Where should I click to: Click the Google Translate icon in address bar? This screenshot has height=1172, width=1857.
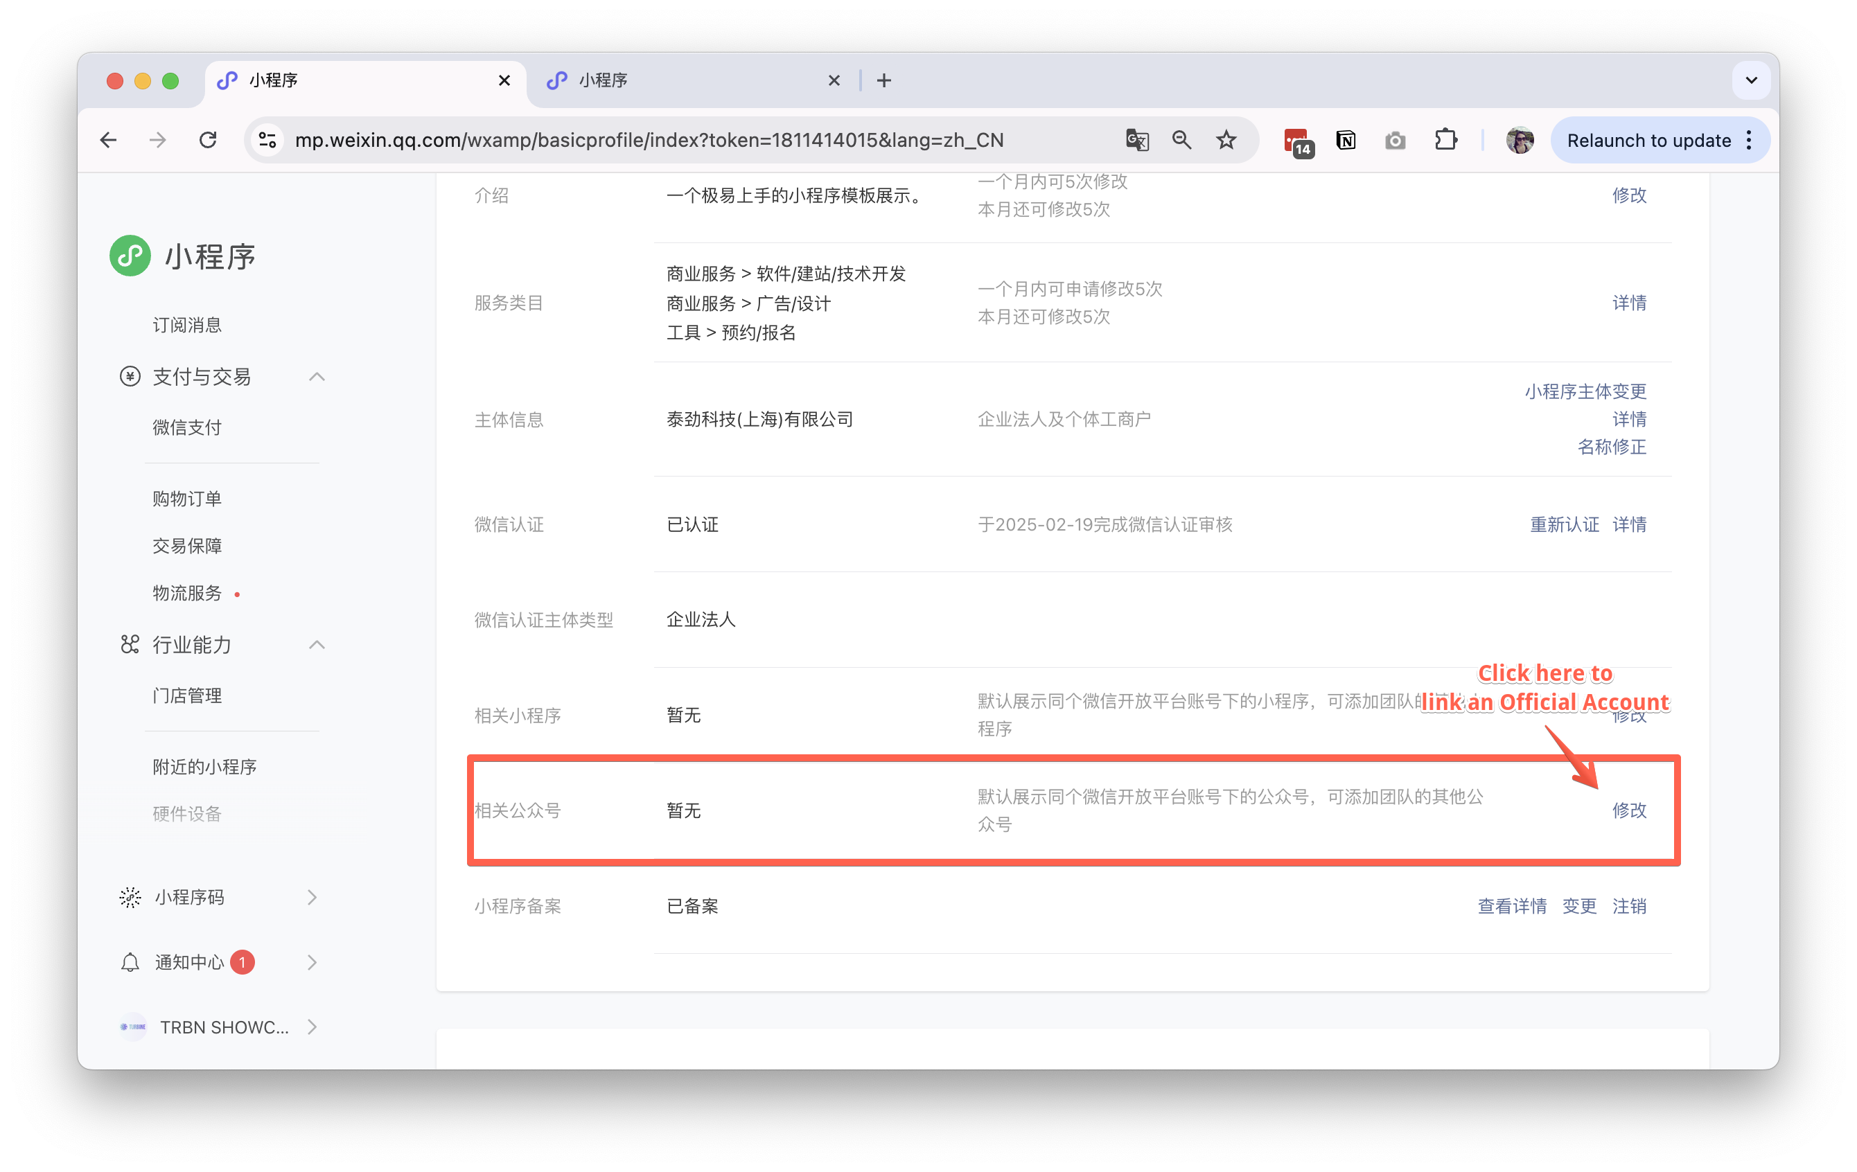(x=1136, y=141)
